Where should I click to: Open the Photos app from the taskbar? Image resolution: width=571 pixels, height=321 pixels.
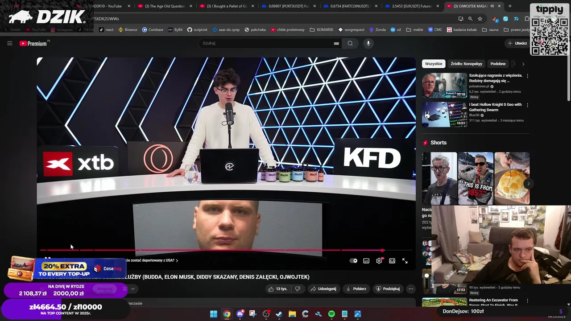[x=358, y=314]
